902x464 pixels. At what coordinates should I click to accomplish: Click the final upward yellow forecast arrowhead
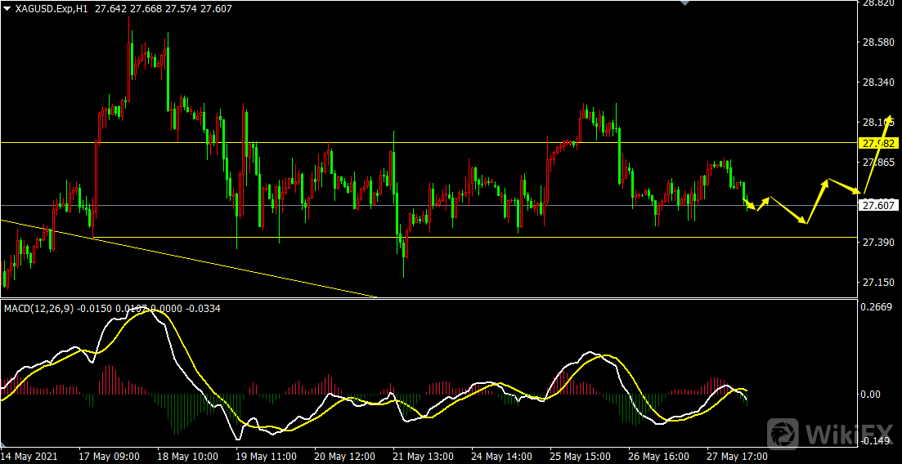[x=889, y=119]
